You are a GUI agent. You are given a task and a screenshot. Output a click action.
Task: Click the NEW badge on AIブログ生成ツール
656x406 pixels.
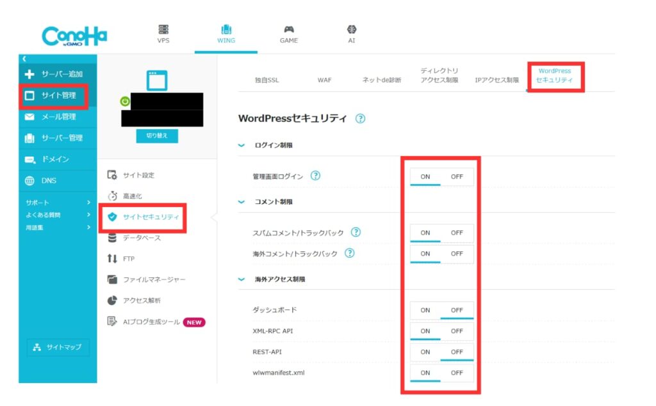point(194,322)
